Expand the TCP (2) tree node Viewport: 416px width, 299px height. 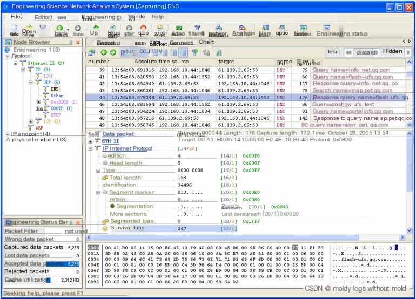(x=31, y=121)
